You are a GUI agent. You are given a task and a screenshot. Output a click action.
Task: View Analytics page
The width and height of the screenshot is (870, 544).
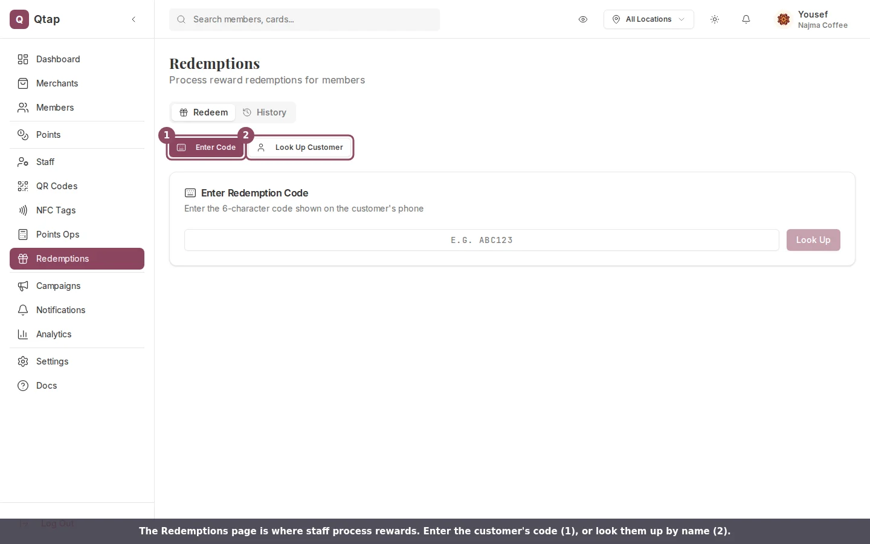point(77,334)
